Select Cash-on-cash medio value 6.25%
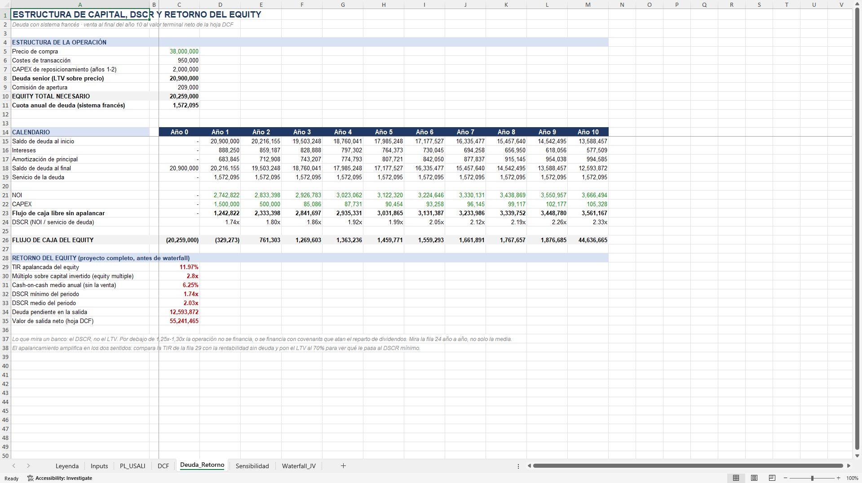 click(x=179, y=285)
